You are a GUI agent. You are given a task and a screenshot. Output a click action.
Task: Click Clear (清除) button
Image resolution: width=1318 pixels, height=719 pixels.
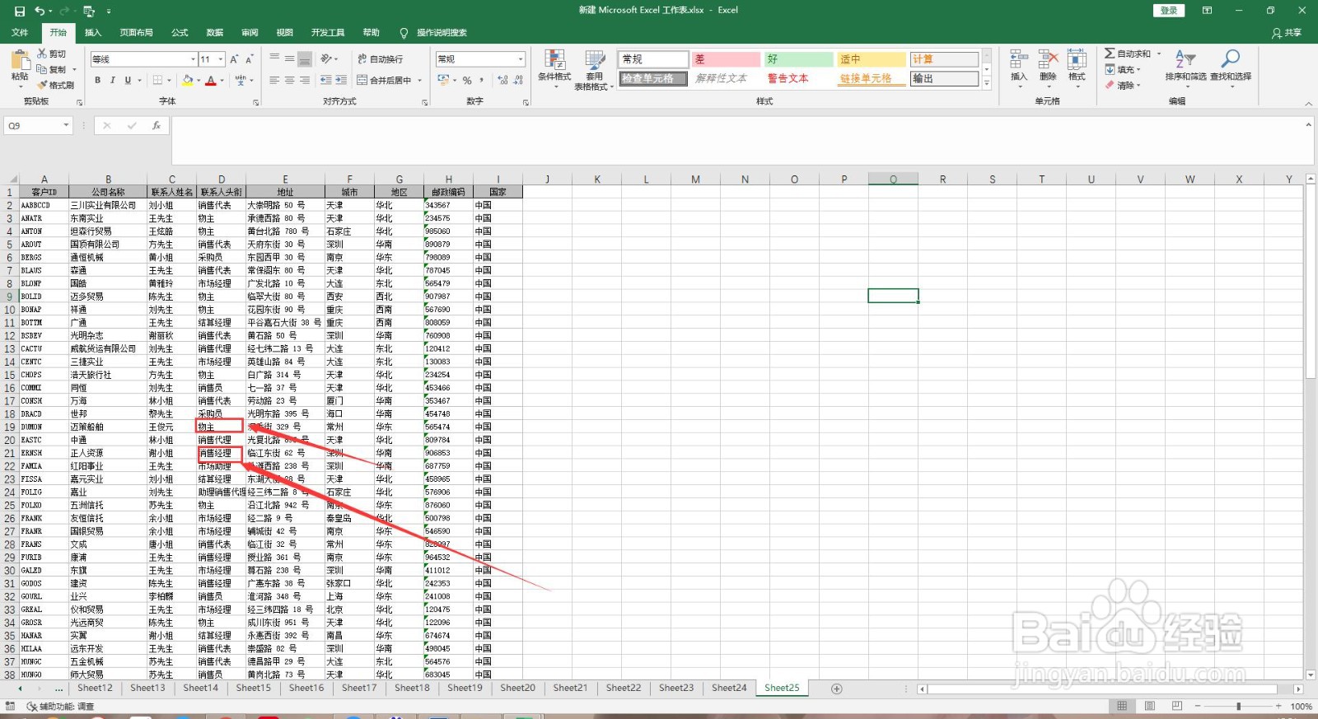1121,85
